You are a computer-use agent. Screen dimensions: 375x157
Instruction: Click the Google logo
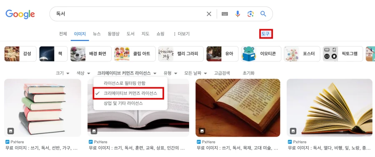tap(20, 14)
